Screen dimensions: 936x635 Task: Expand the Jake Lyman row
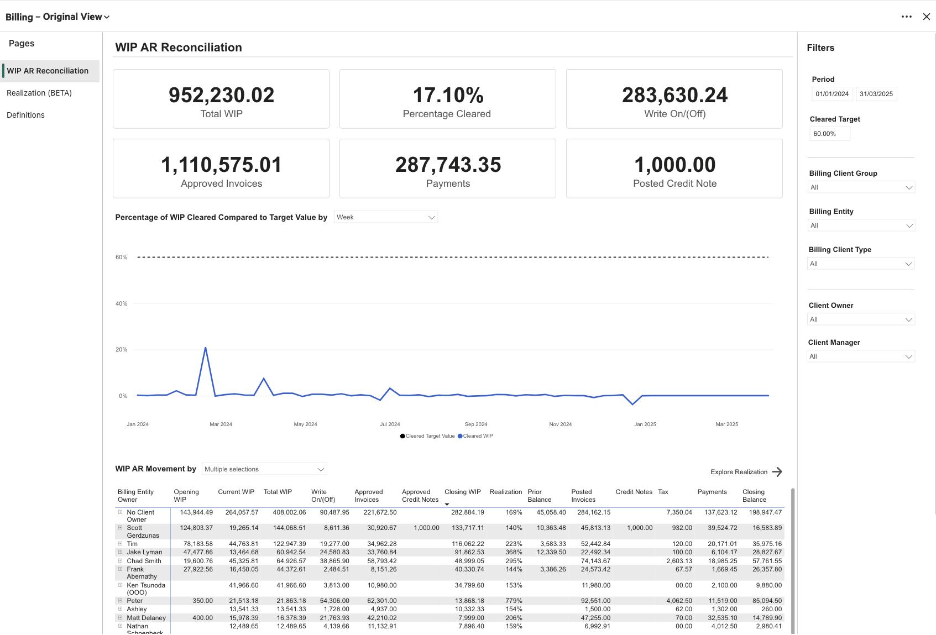[121, 552]
